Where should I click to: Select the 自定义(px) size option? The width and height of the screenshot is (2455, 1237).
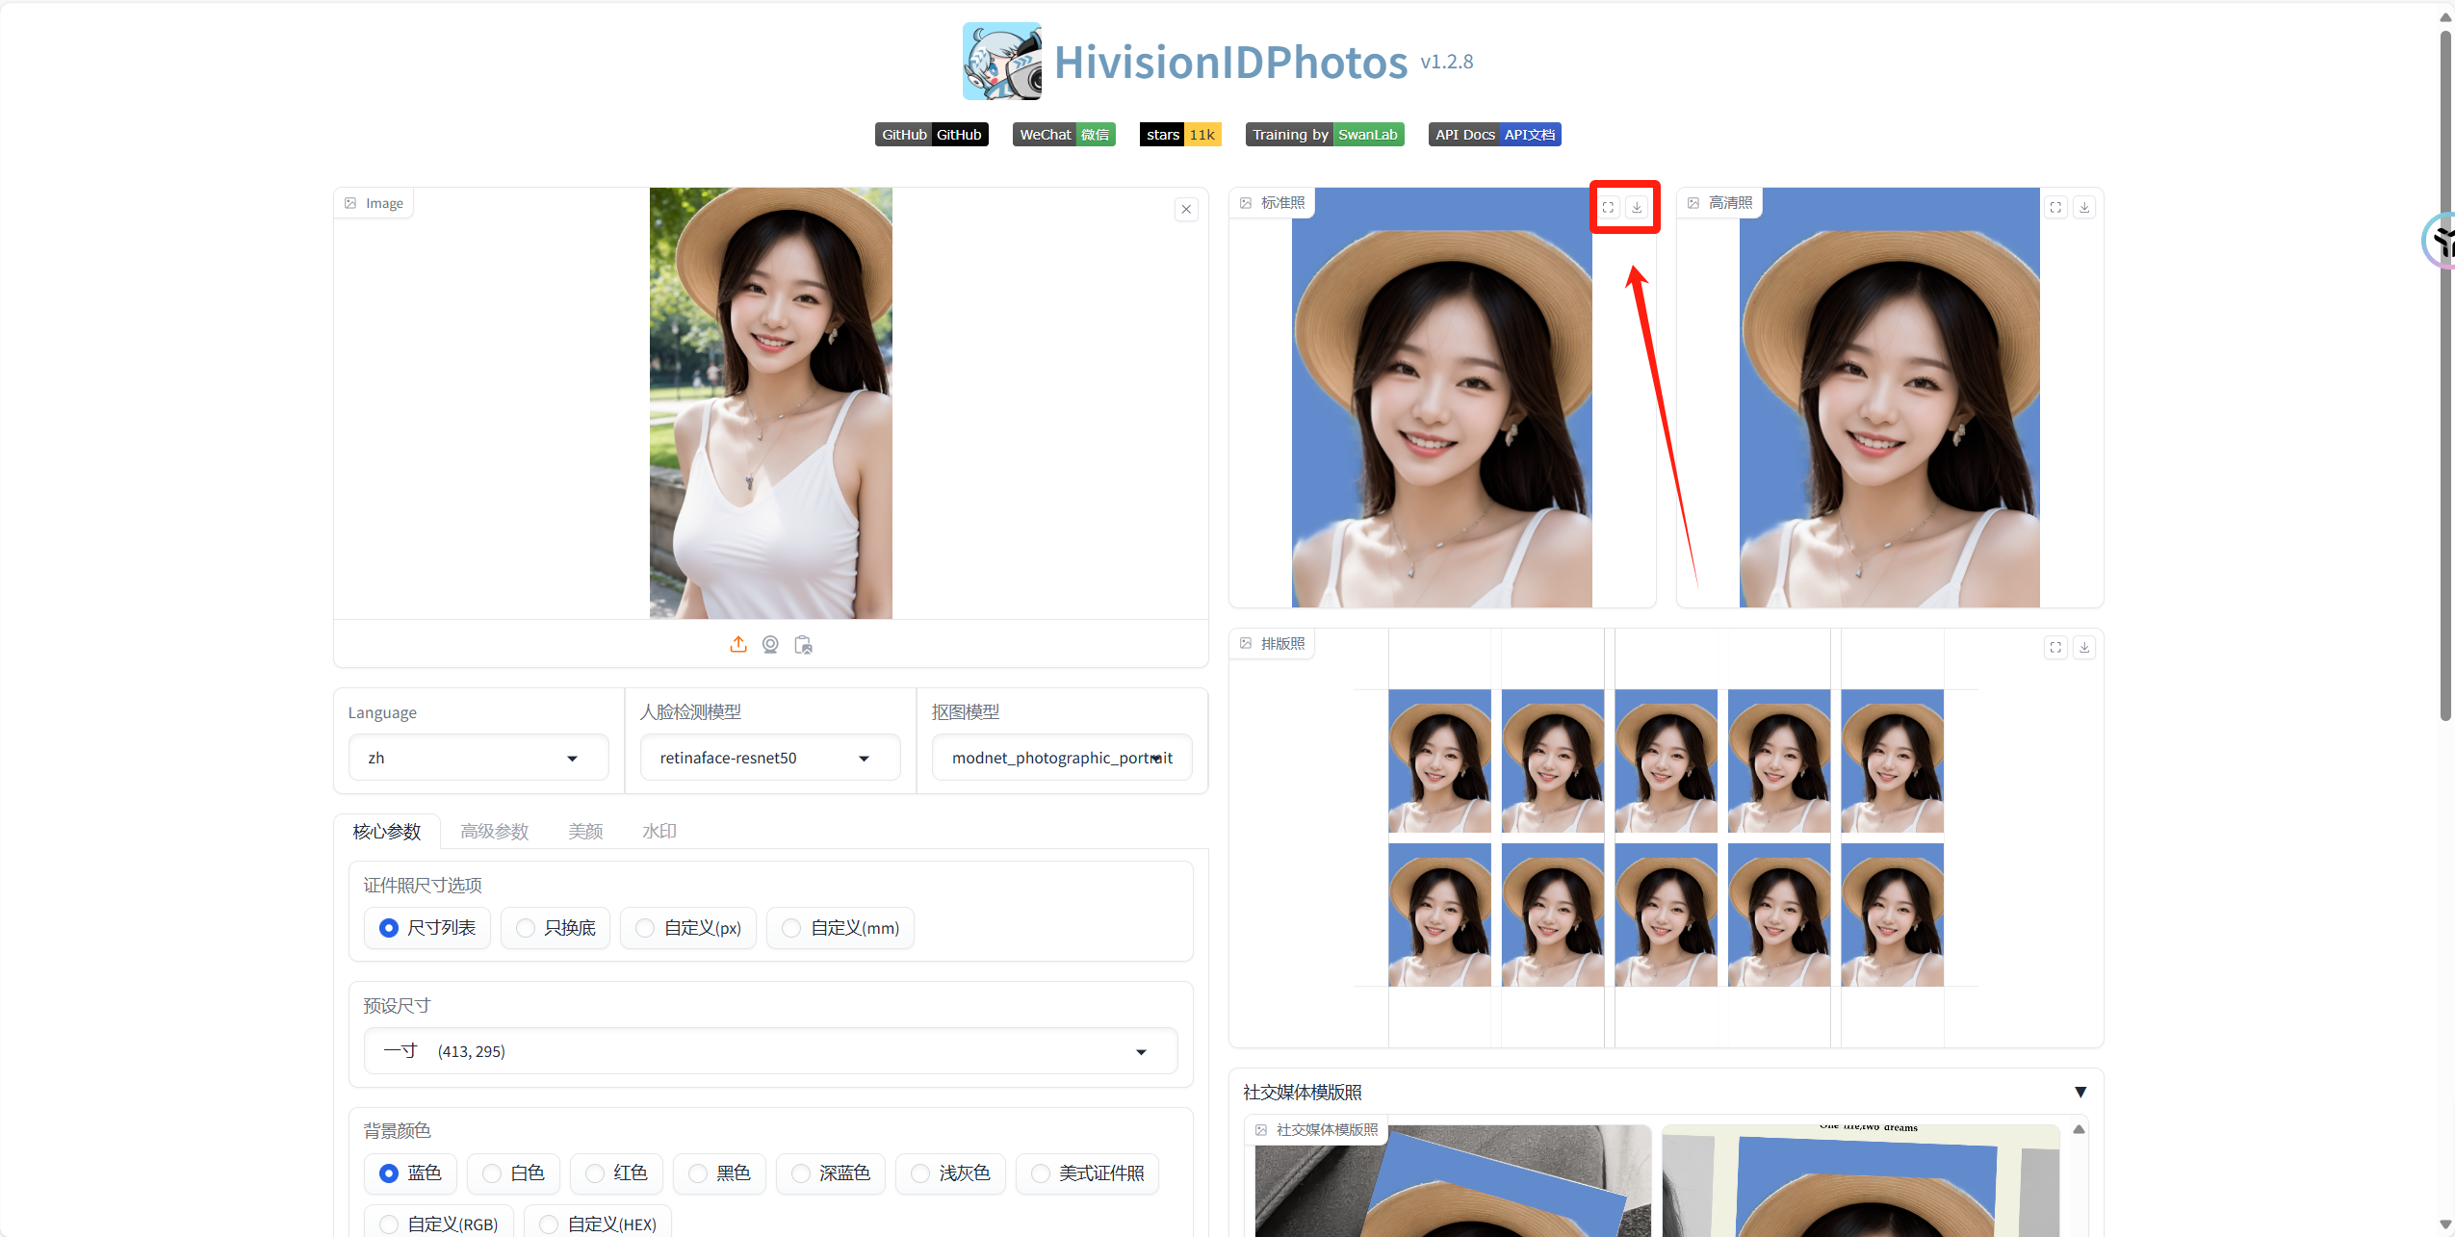tap(687, 928)
